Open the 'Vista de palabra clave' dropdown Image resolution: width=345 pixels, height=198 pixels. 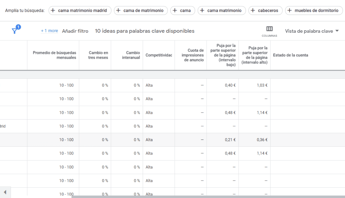point(312,31)
